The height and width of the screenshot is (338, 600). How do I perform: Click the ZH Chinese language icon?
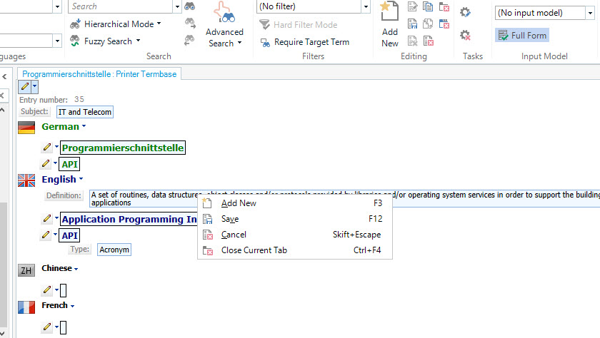tap(26, 270)
